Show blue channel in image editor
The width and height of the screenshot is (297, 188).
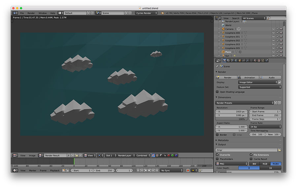[x=176, y=155]
